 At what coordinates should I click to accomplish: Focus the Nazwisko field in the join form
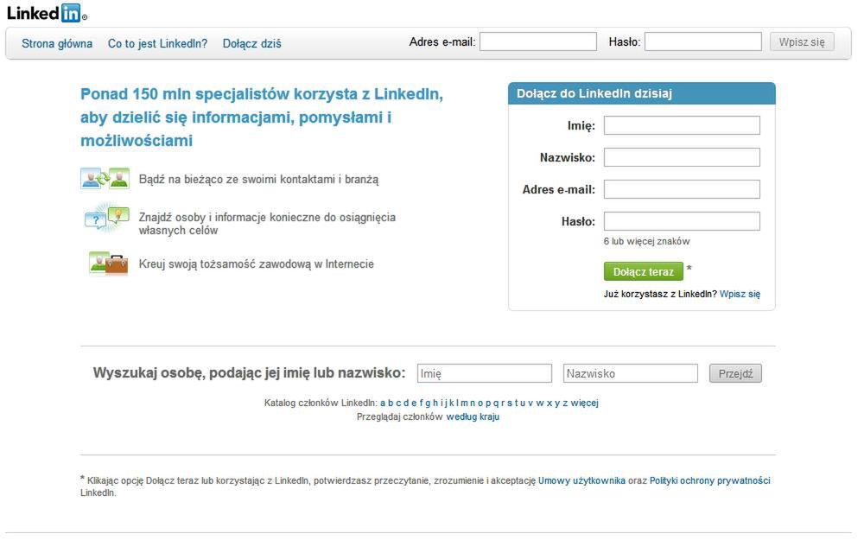tap(682, 157)
